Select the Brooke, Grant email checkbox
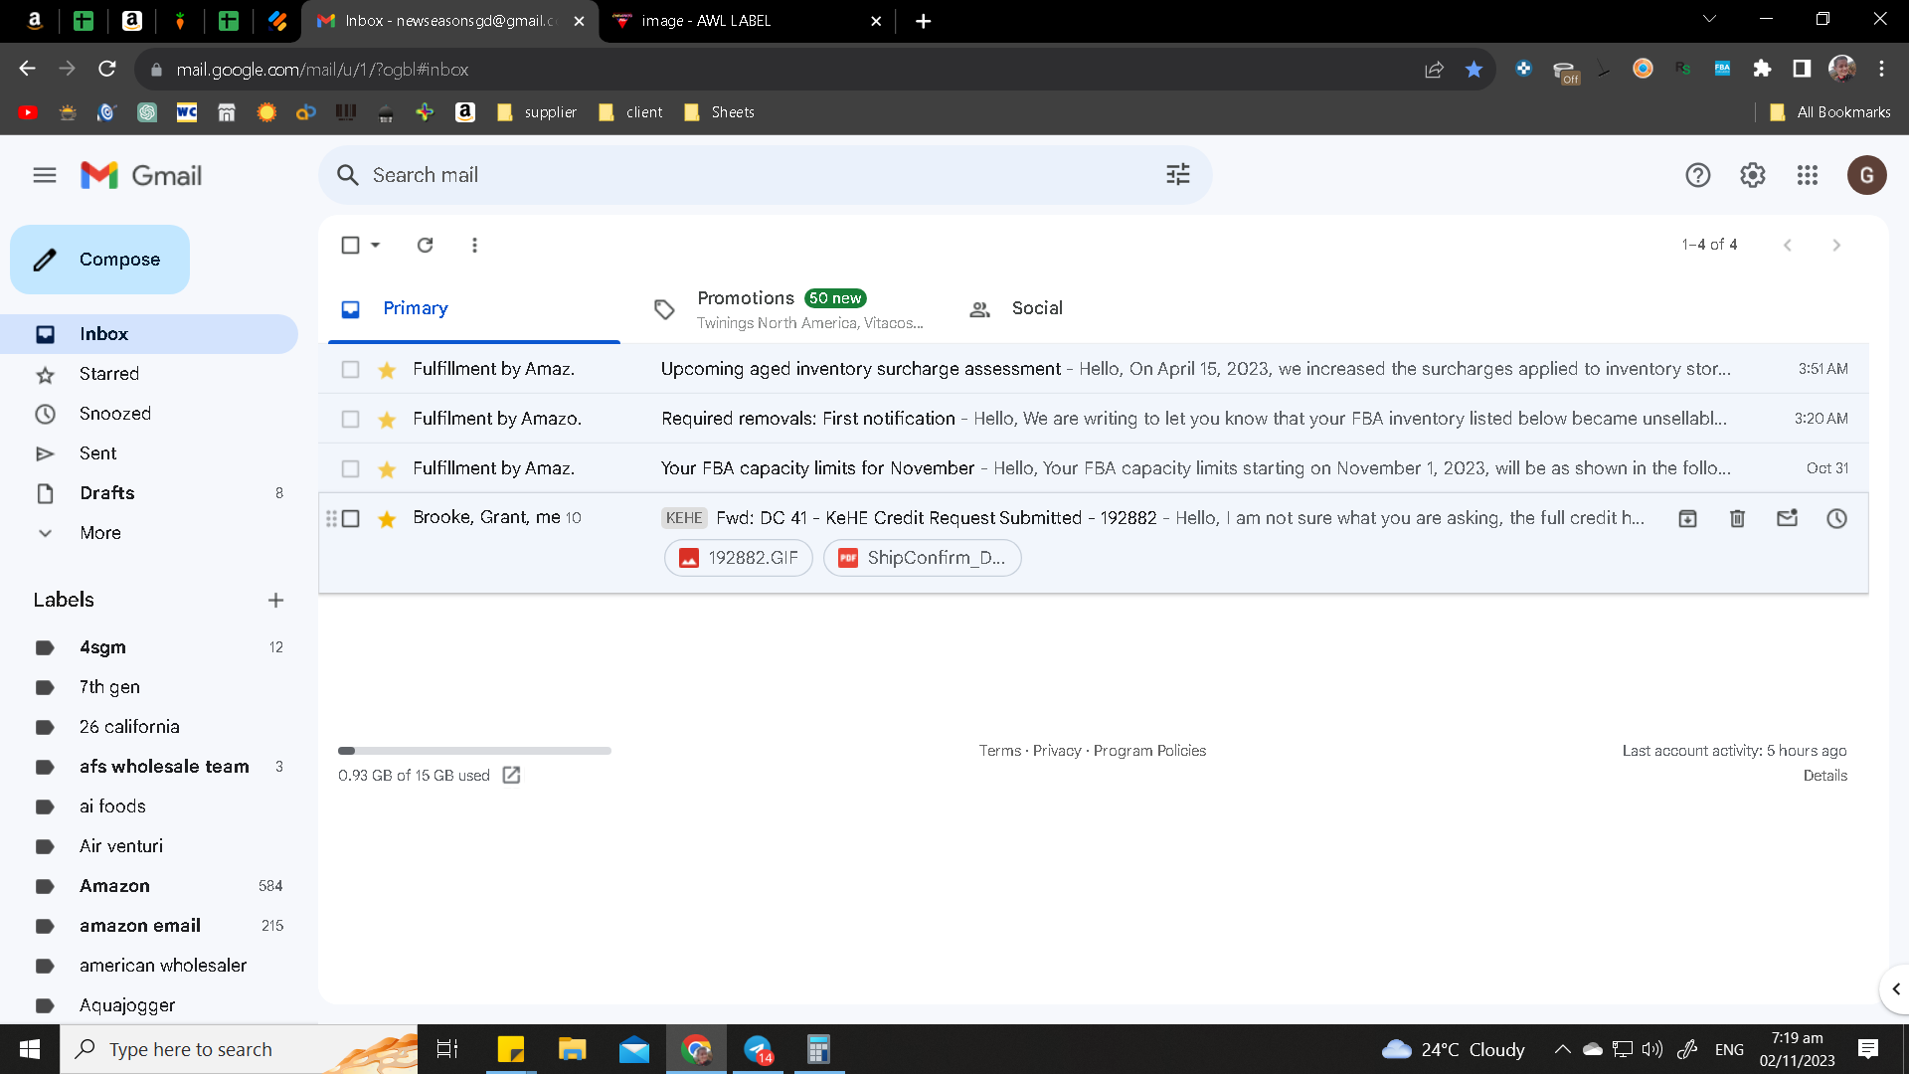 [350, 518]
